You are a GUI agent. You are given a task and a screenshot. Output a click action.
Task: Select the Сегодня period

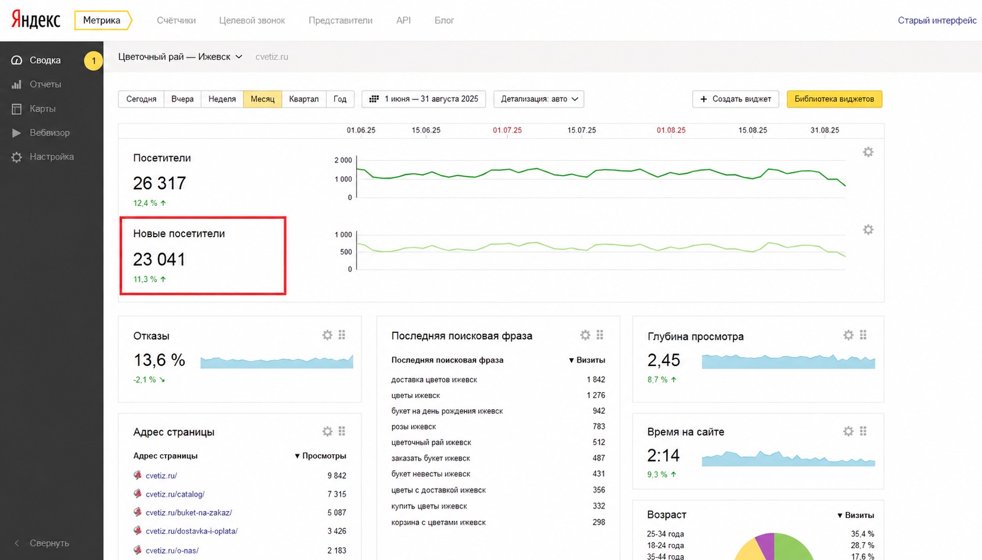click(x=141, y=99)
